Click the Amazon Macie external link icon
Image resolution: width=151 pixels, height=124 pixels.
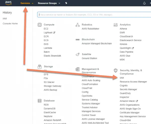click(x=137, y=101)
